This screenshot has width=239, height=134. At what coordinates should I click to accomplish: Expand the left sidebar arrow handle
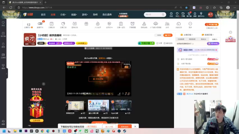(6, 74)
